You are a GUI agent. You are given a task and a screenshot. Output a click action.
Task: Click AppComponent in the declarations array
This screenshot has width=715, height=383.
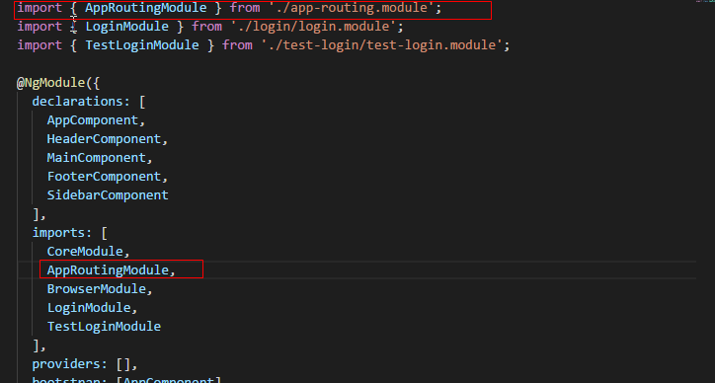click(x=93, y=120)
